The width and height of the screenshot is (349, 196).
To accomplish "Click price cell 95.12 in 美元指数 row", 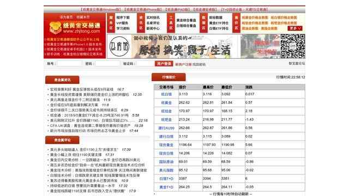I will [x=183, y=170].
